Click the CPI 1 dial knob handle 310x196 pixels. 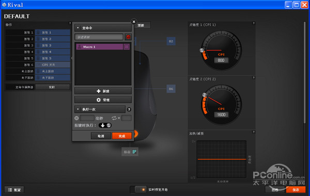pos(202,50)
